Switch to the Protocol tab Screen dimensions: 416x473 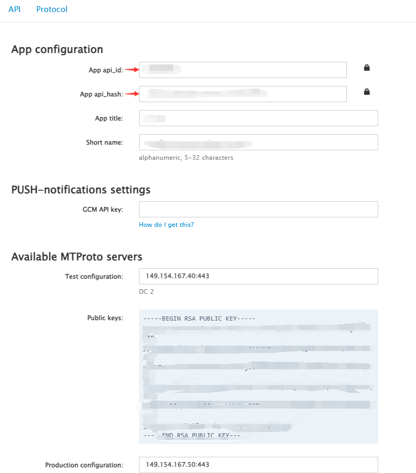pos(52,9)
